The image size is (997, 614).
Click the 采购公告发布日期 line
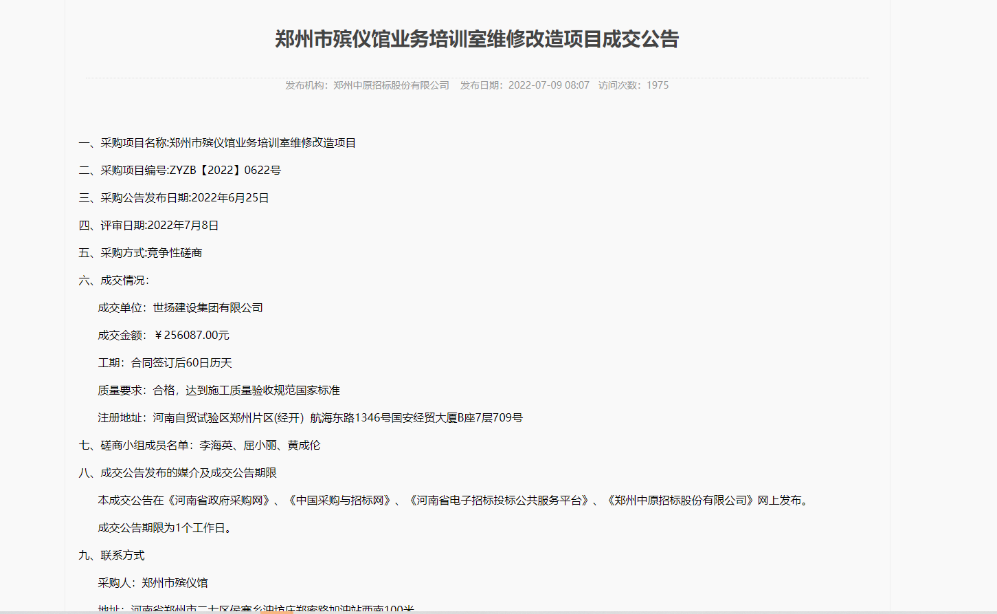(x=175, y=197)
